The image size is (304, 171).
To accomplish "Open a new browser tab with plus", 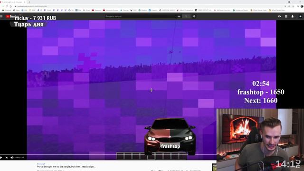I will [x=29, y=2].
